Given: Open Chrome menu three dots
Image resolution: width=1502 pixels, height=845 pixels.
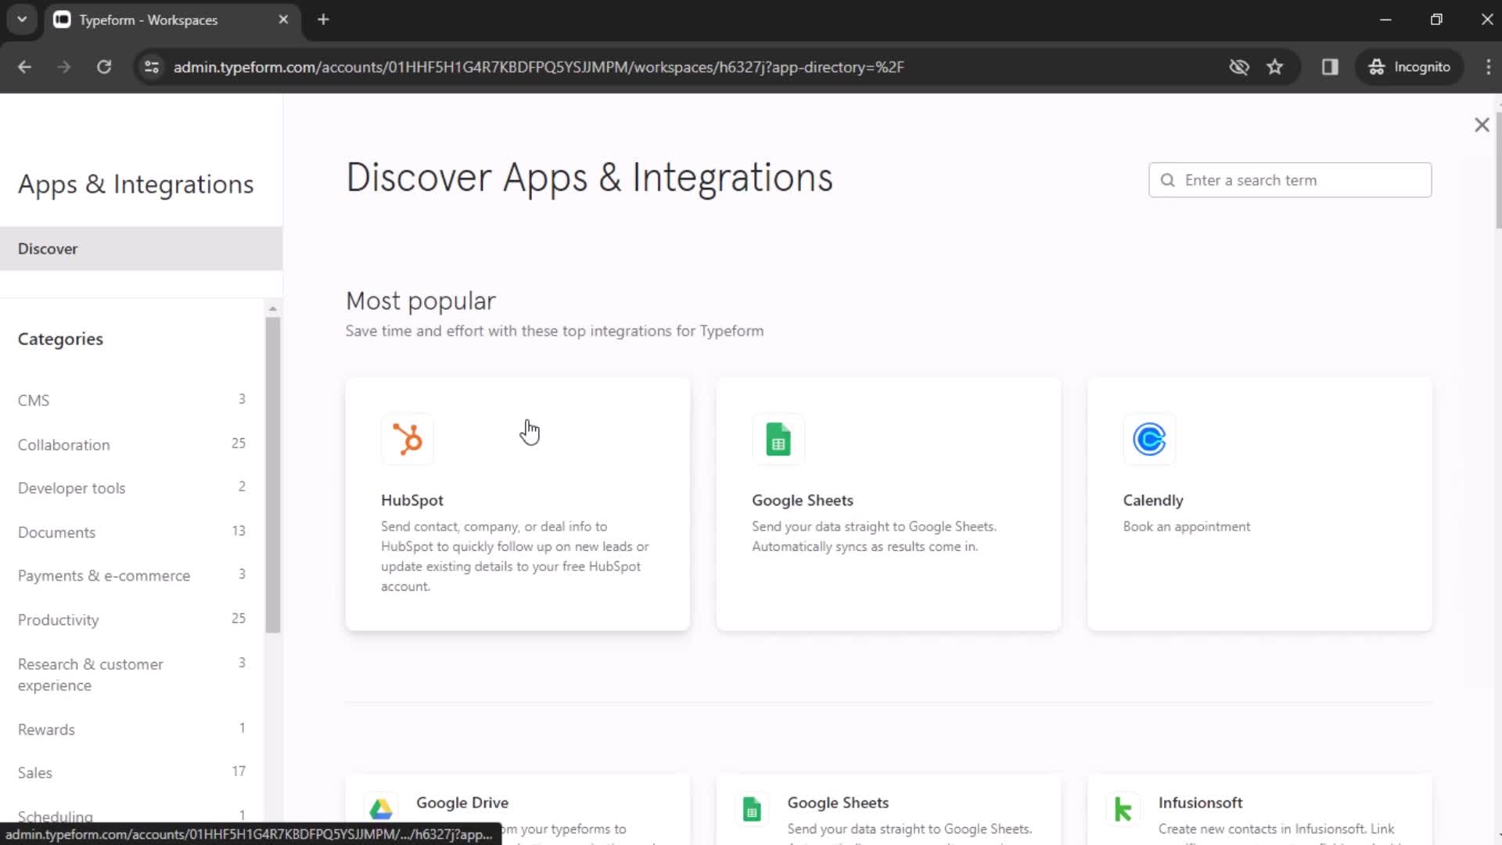Looking at the screenshot, I should [x=1488, y=67].
